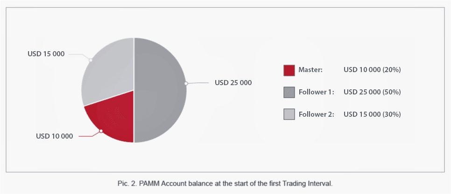Select the dark gray Follower 1 half
The height and width of the screenshot is (194, 451).
[160, 90]
